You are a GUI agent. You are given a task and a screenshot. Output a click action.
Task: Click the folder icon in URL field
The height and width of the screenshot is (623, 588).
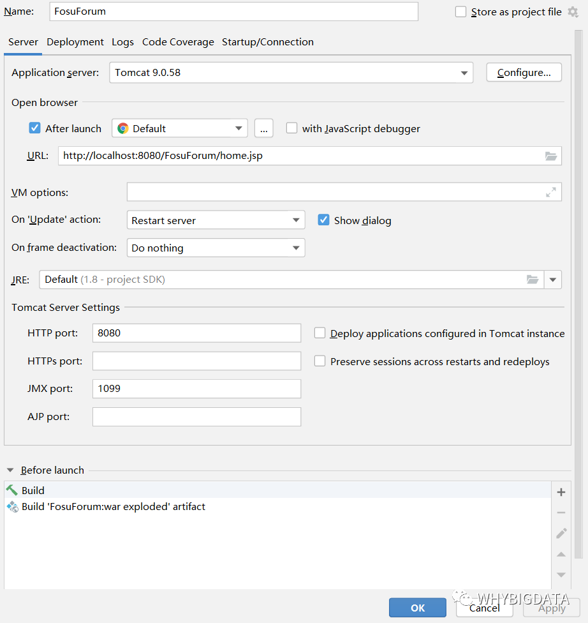click(551, 156)
